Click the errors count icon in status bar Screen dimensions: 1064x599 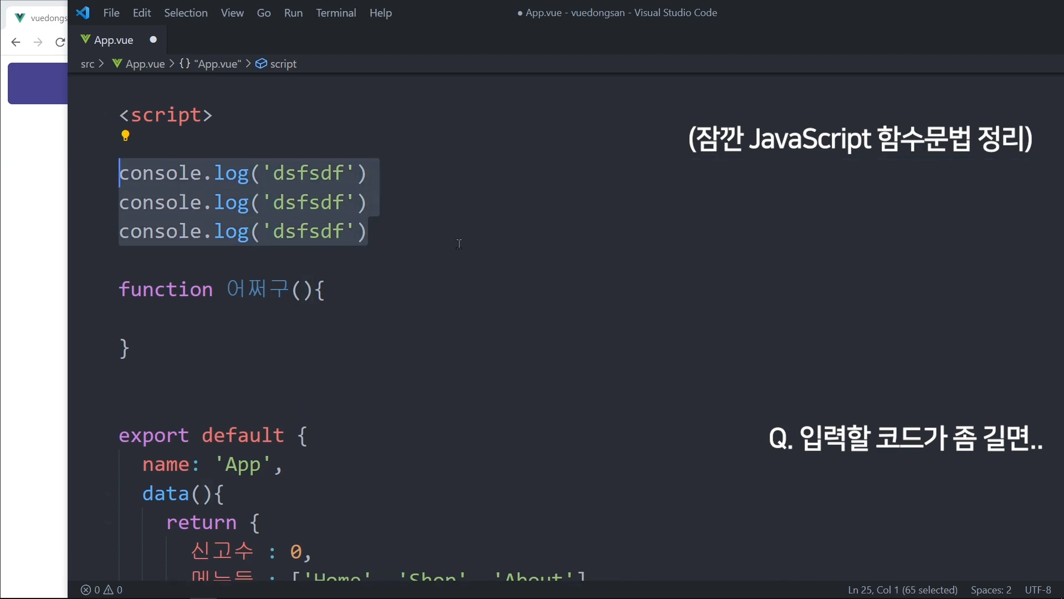86,590
